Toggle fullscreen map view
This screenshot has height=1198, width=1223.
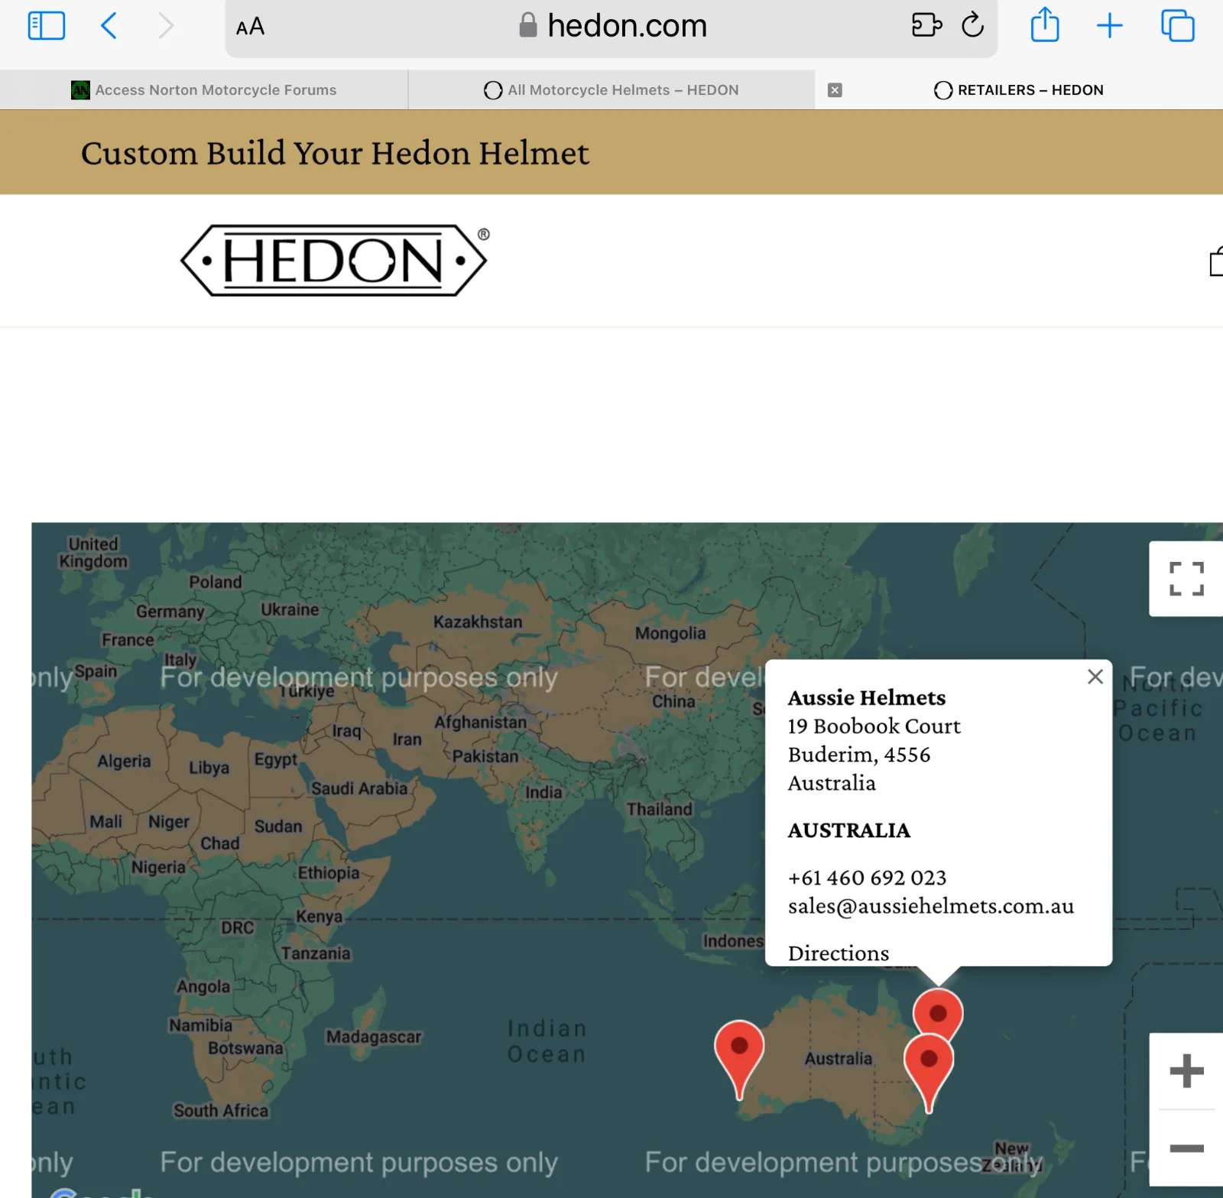(x=1186, y=579)
